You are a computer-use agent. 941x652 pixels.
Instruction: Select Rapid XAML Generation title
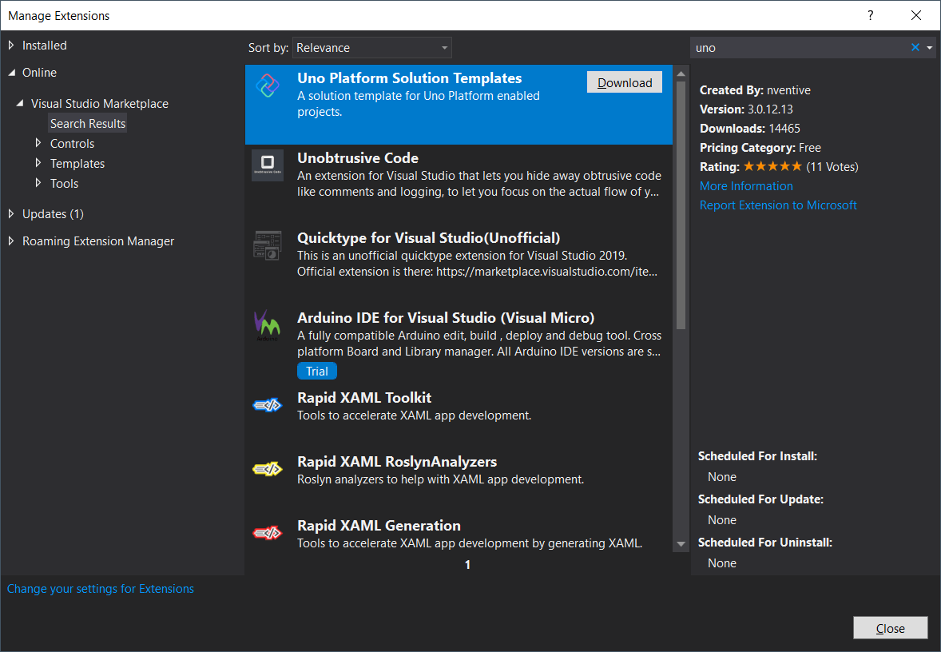click(x=379, y=525)
